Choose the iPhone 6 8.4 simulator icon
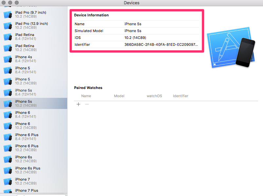This screenshot has height=196, width=263. [x=8, y=115]
